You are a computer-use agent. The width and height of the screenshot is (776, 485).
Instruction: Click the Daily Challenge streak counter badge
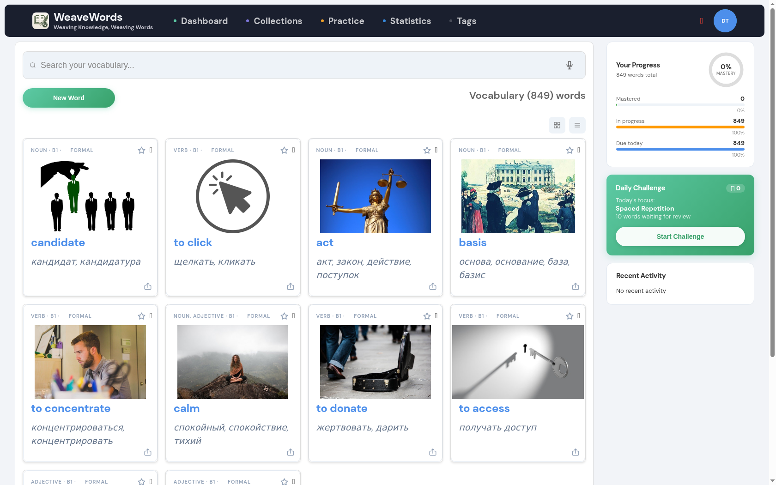pos(735,188)
